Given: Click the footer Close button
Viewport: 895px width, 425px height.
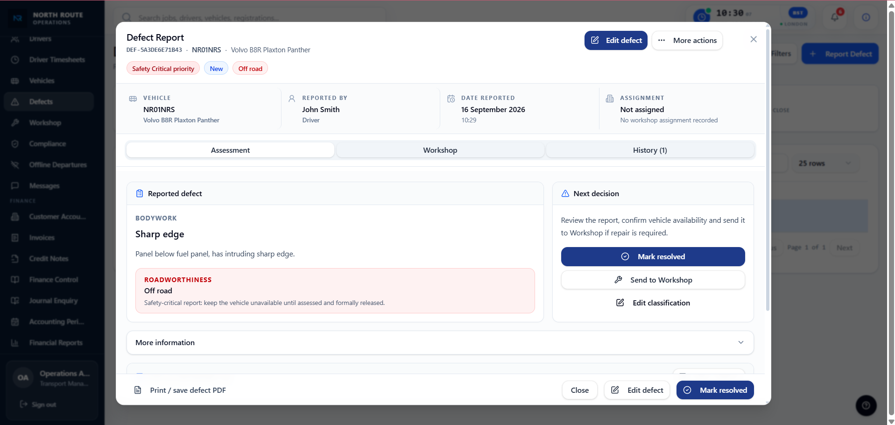Looking at the screenshot, I should pyautogui.click(x=579, y=390).
